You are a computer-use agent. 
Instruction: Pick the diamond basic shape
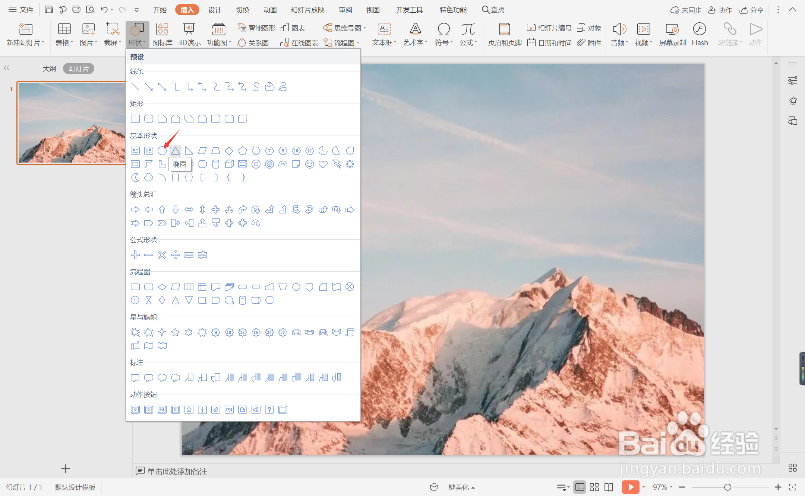point(229,151)
